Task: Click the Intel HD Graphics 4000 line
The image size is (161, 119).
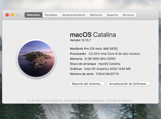Action: click(x=100, y=69)
